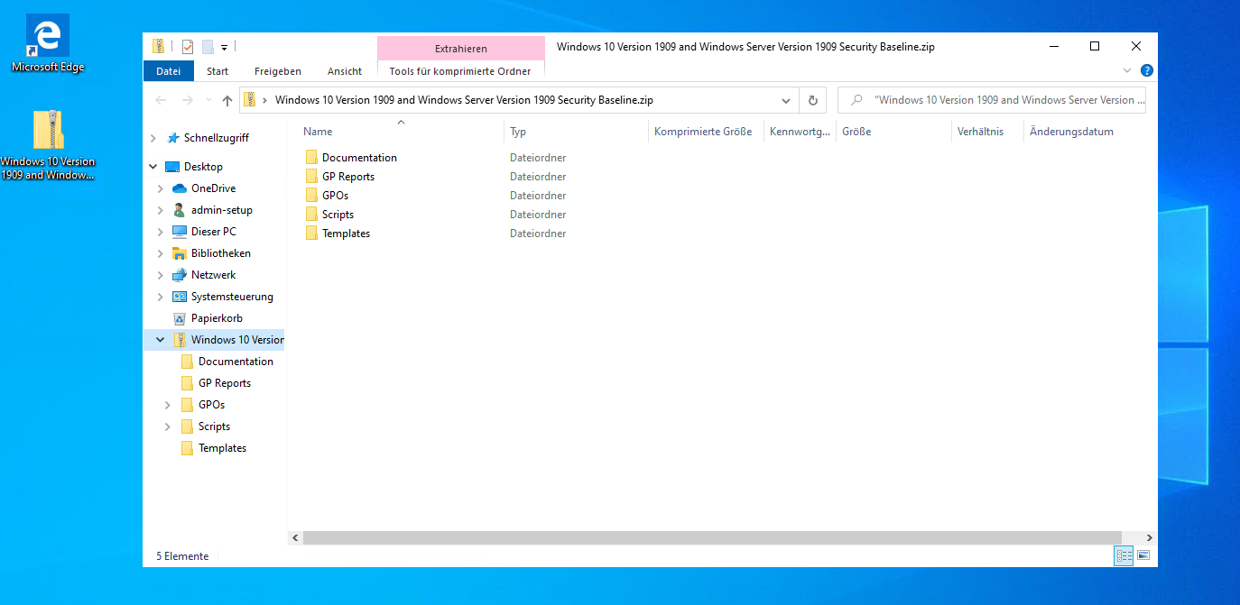
Task: Collapse the Desktop node in navigation pane
Action: click(153, 167)
